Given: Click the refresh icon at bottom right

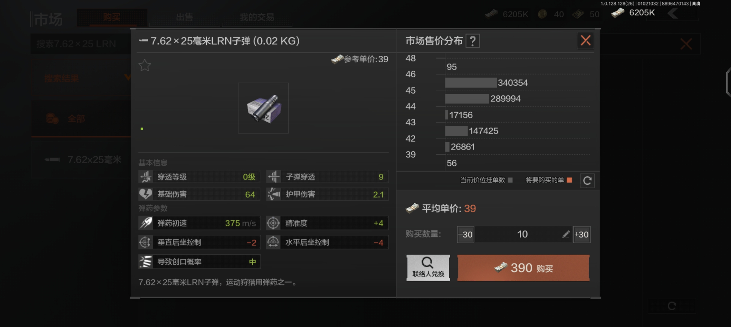Looking at the screenshot, I should click(672, 306).
